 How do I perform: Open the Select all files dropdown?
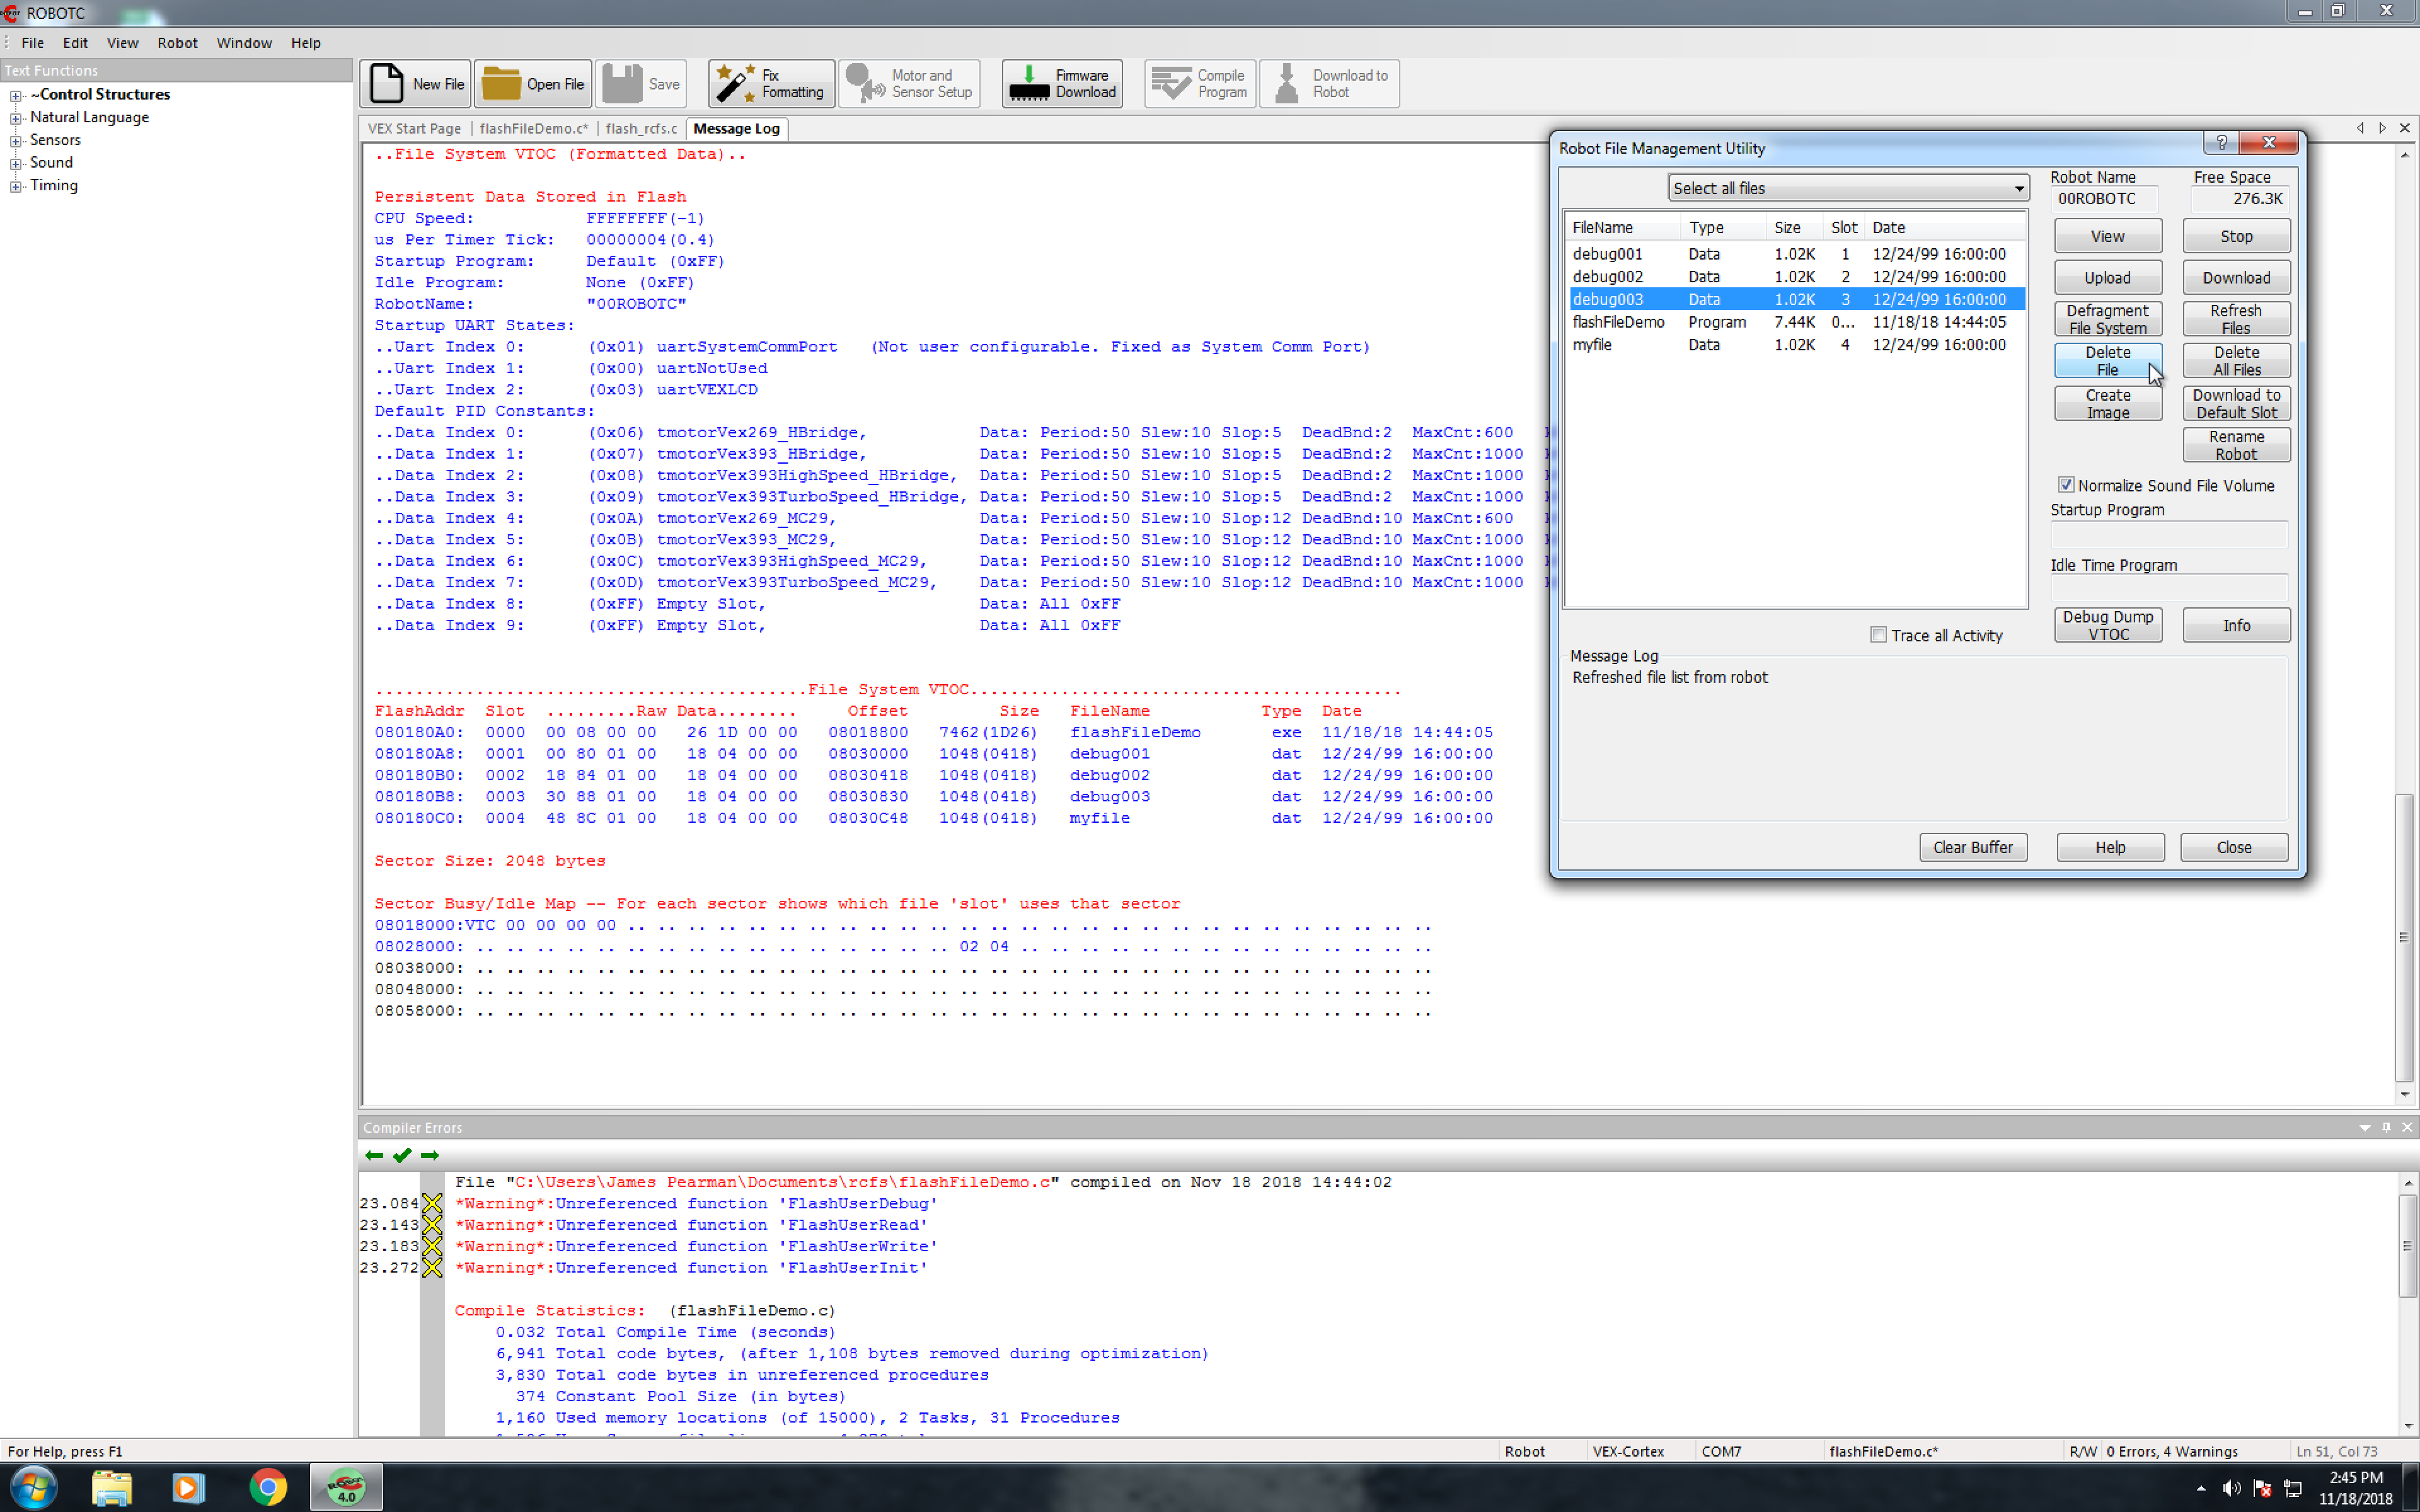point(2018,188)
